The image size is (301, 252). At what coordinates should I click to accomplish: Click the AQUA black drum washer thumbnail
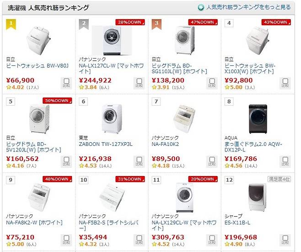[258, 119]
